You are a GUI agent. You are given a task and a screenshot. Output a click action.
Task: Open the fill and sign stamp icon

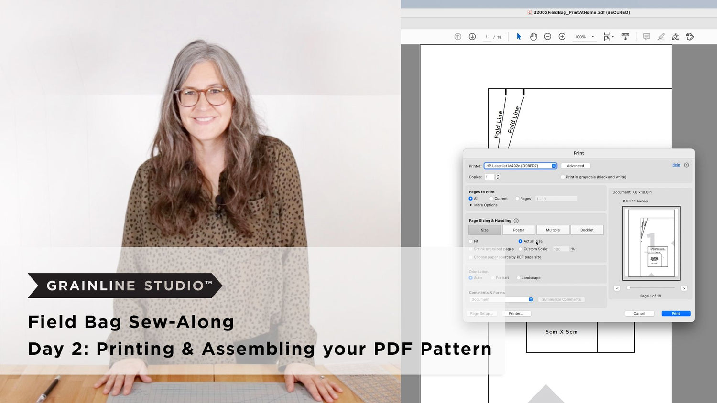(690, 37)
